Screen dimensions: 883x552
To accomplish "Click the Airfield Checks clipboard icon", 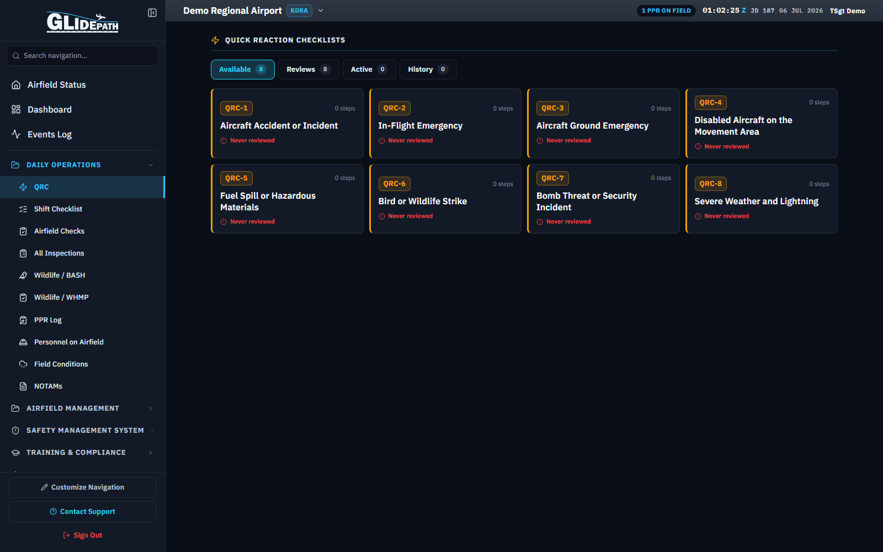I will point(23,231).
